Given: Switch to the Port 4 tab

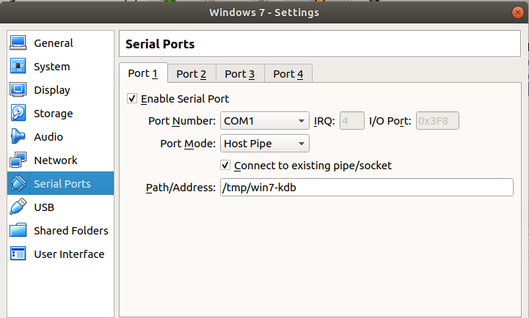Looking at the screenshot, I should tap(288, 73).
